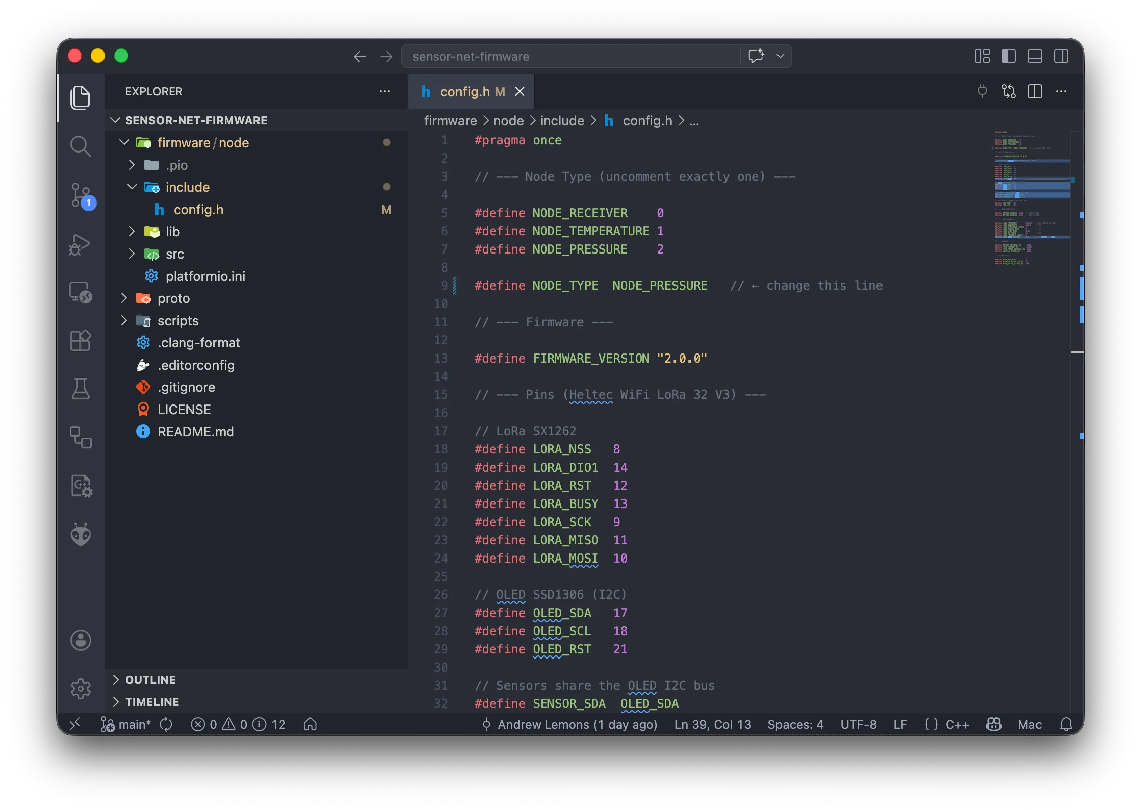Open Run and Debug view
The image size is (1141, 810).
[x=80, y=244]
